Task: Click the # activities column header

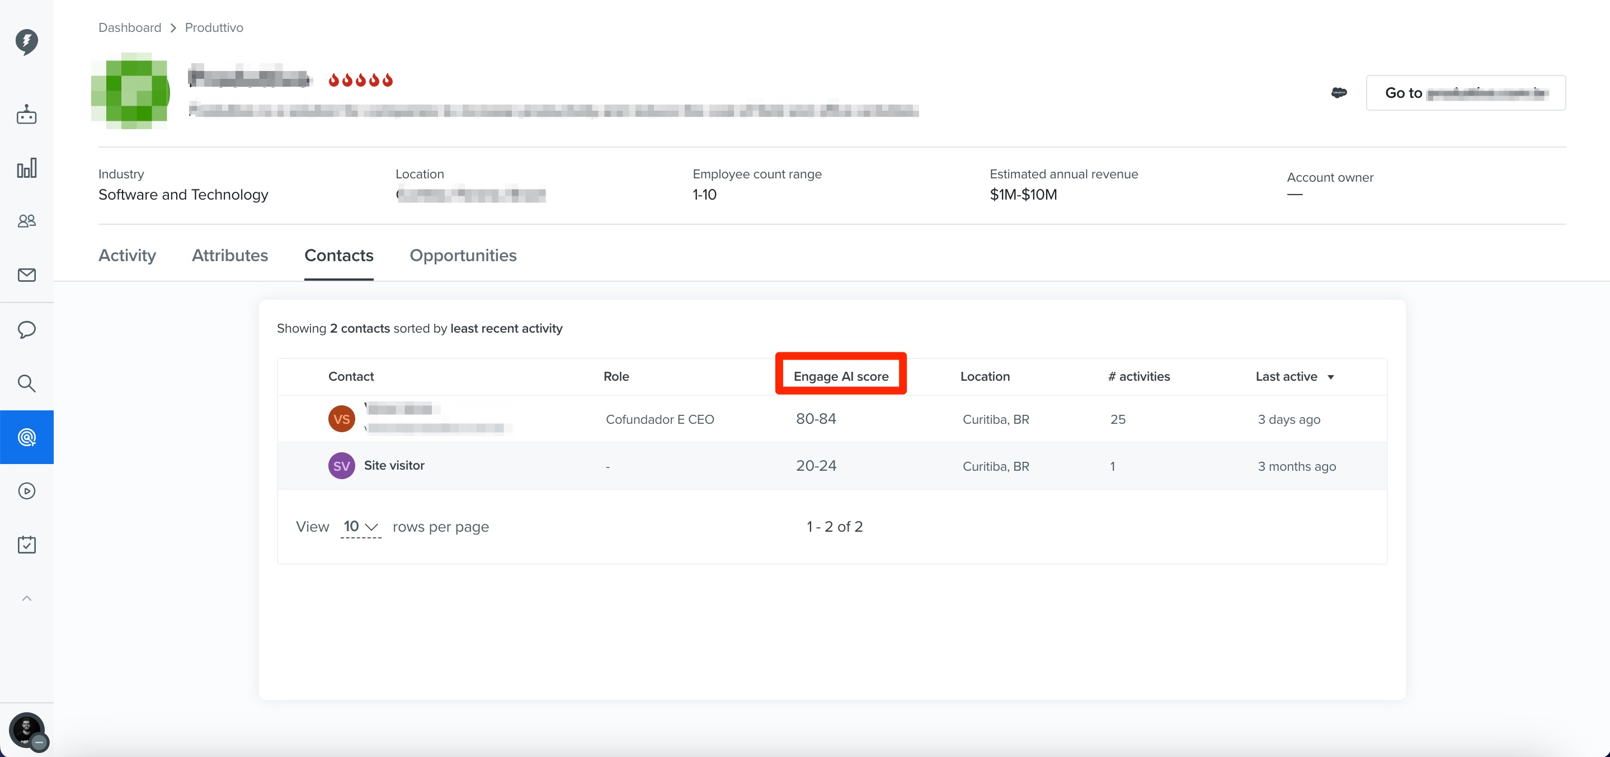Action: click(1139, 377)
